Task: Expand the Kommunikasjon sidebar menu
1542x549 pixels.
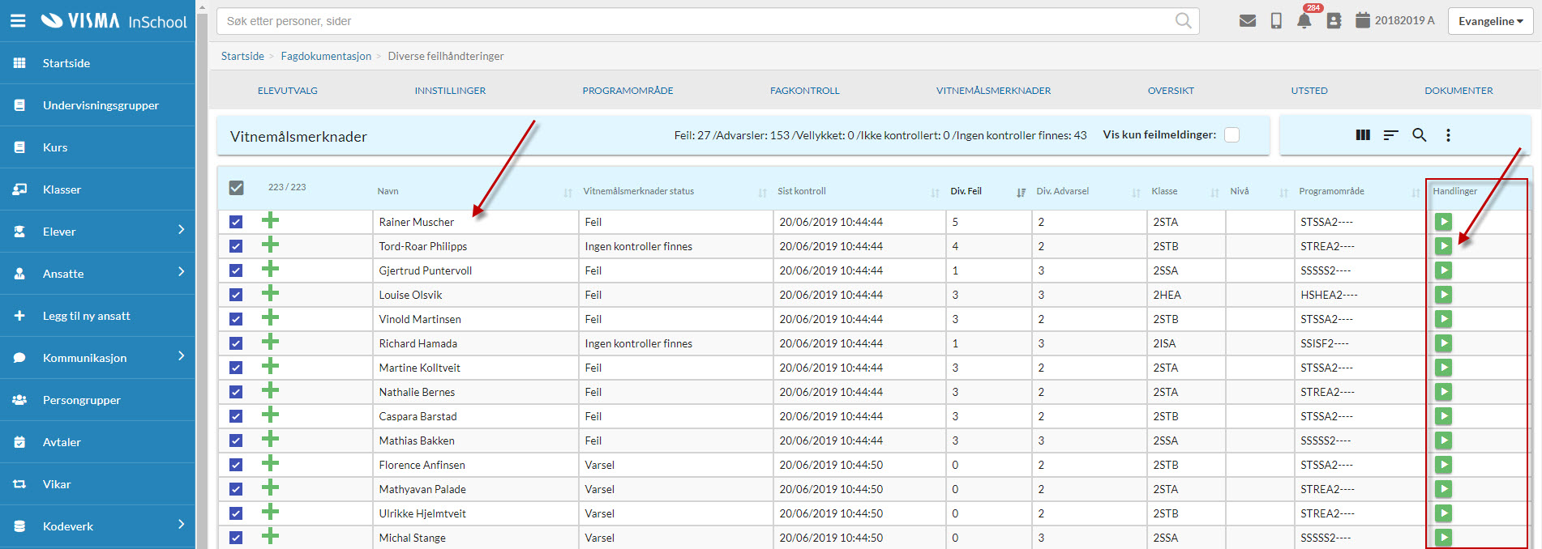Action: [x=181, y=356]
